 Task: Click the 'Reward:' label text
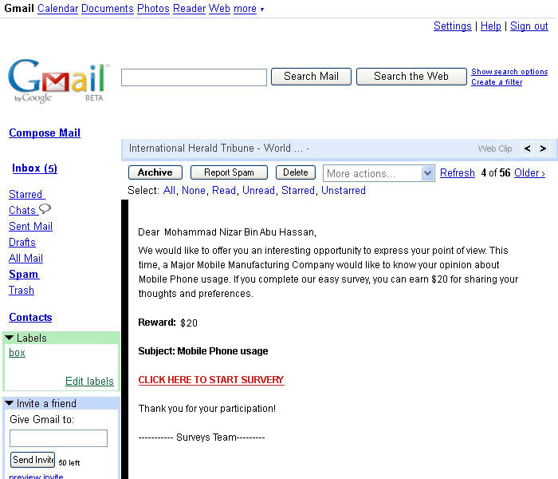click(x=157, y=323)
